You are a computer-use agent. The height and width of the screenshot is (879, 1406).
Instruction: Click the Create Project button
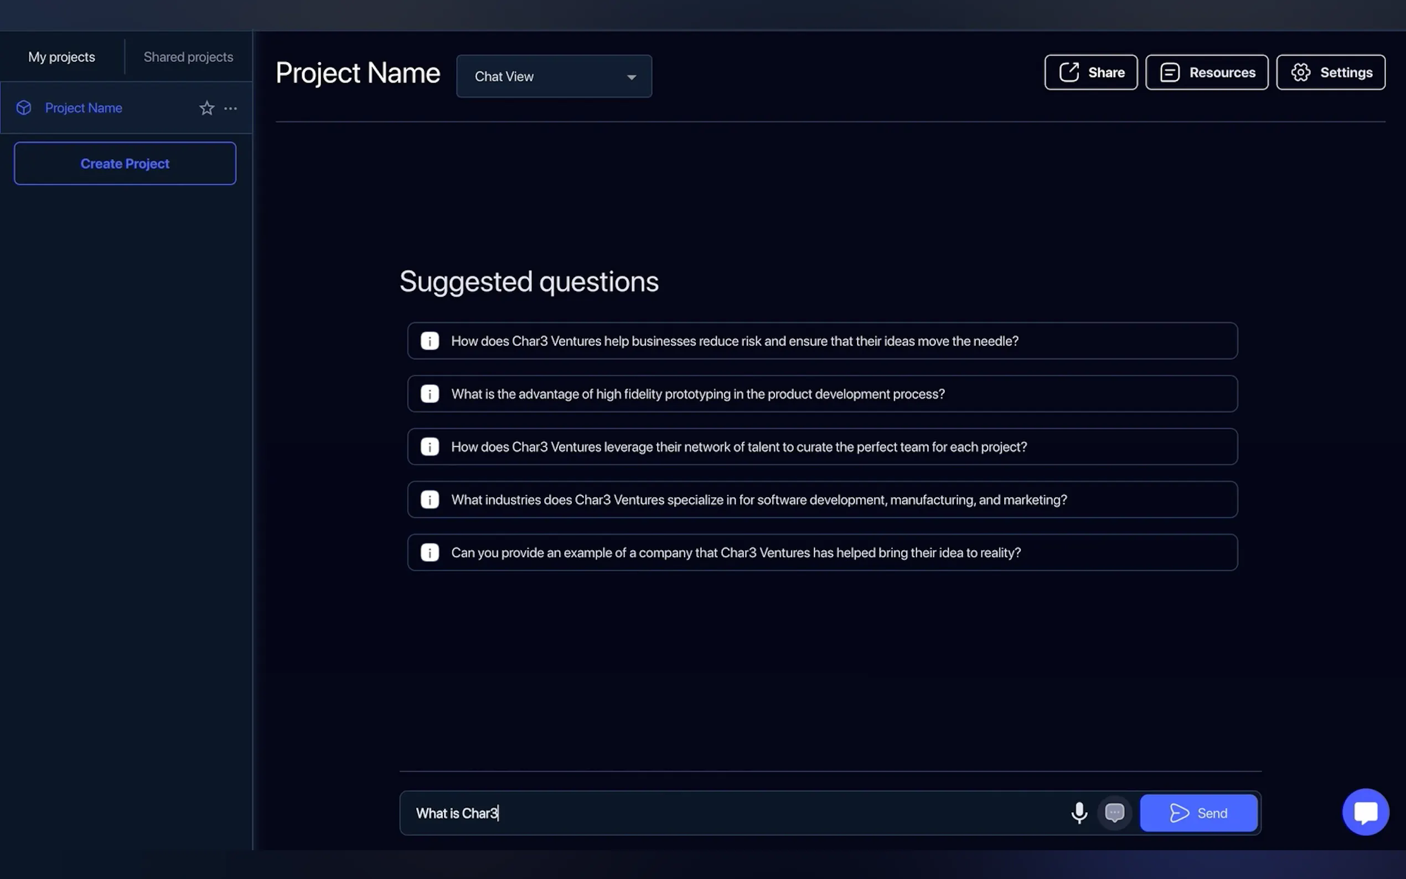125,163
